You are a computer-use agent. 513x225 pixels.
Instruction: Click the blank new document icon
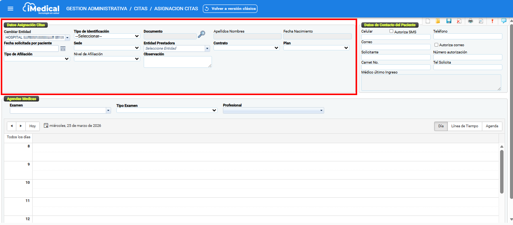[x=428, y=21]
